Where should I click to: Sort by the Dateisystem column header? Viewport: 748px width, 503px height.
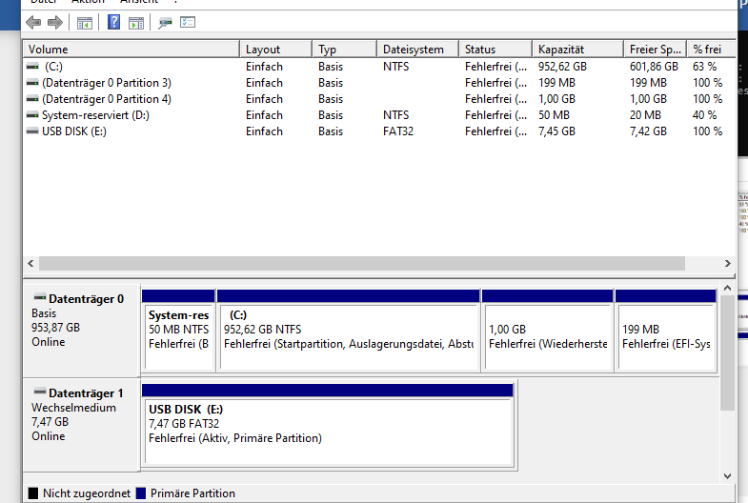[418, 50]
